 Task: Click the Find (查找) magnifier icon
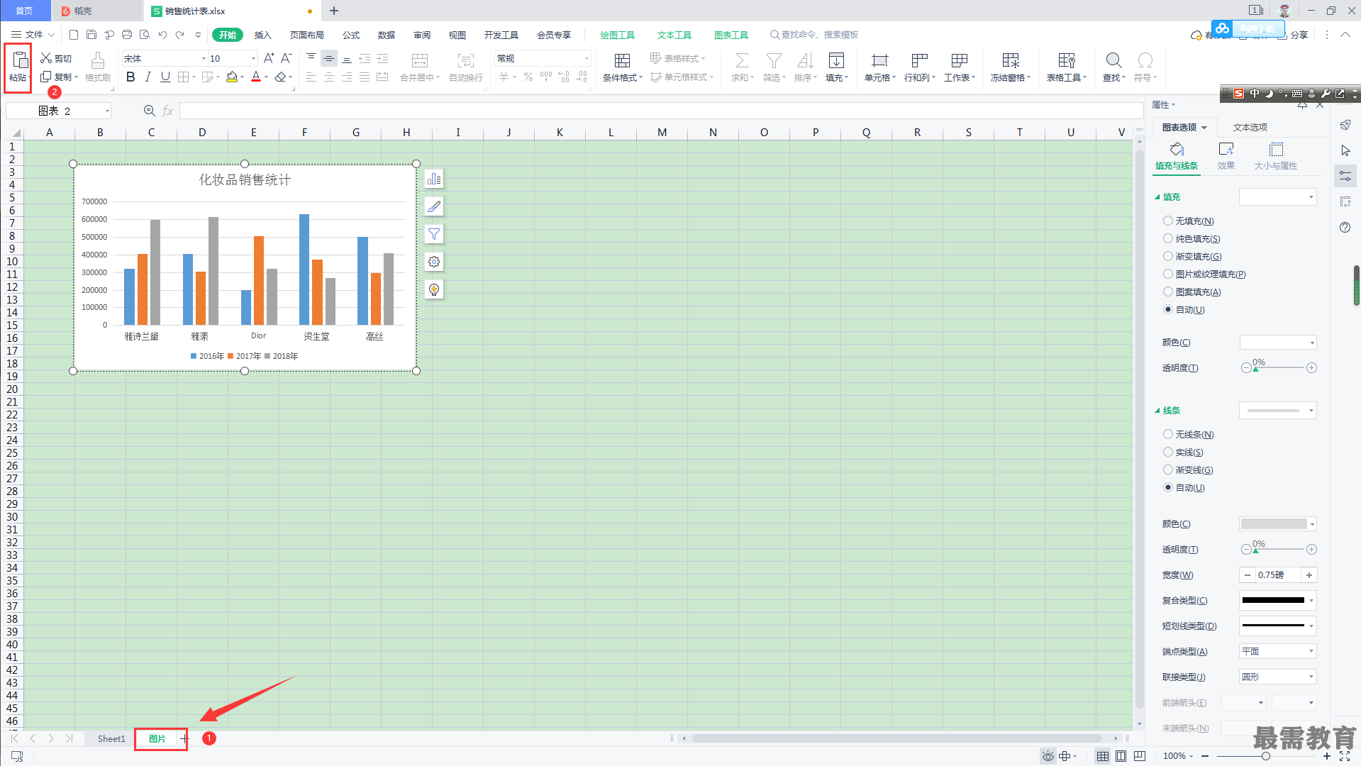pyautogui.click(x=1113, y=60)
